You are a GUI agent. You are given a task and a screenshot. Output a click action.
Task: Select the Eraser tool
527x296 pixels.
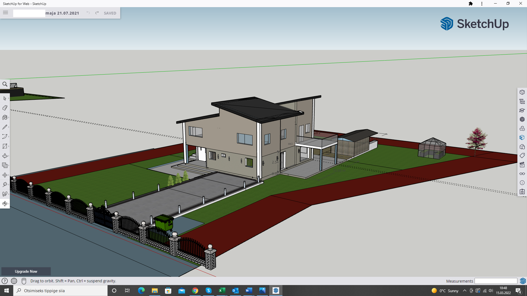5,108
